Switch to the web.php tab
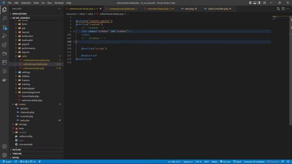This screenshot has width=292, height=164. pyautogui.click(x=190, y=9)
